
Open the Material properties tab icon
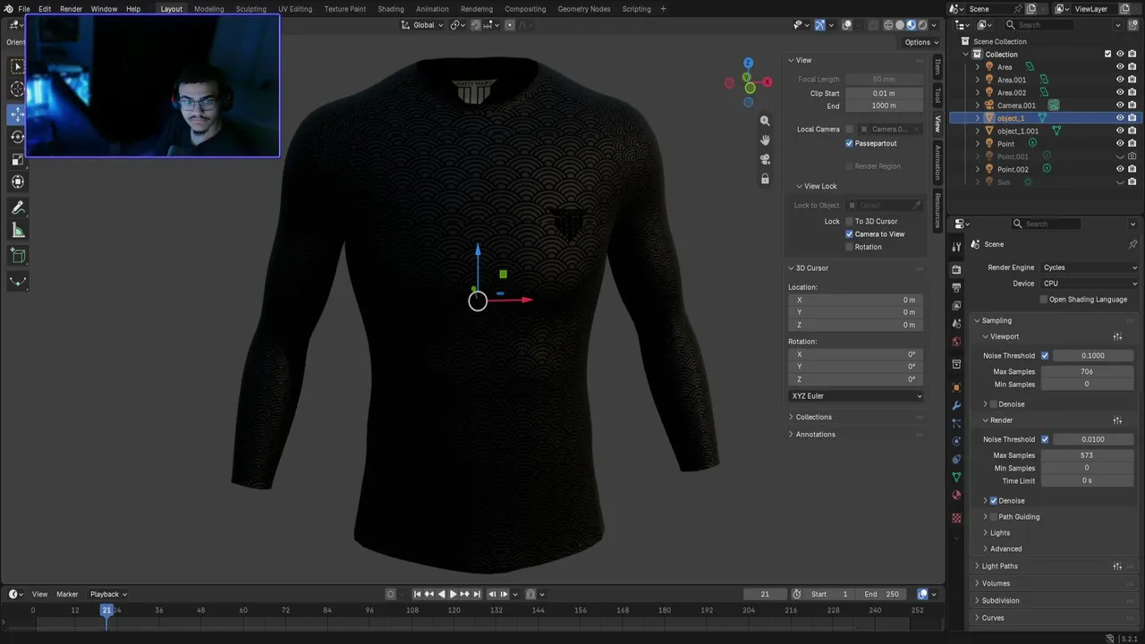[x=956, y=495]
